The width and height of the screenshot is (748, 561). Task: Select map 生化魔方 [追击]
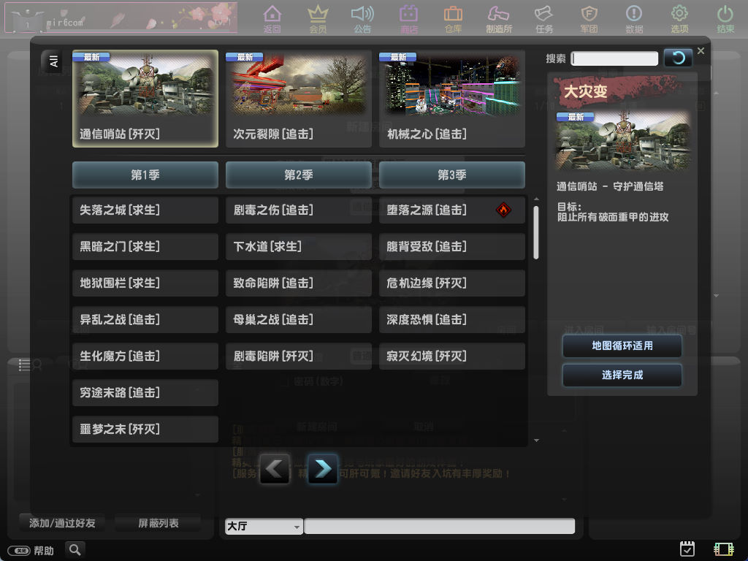coord(145,356)
